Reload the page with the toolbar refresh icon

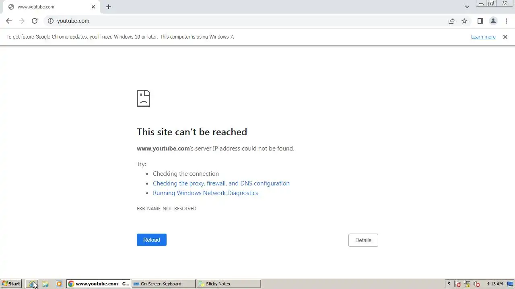click(35, 21)
